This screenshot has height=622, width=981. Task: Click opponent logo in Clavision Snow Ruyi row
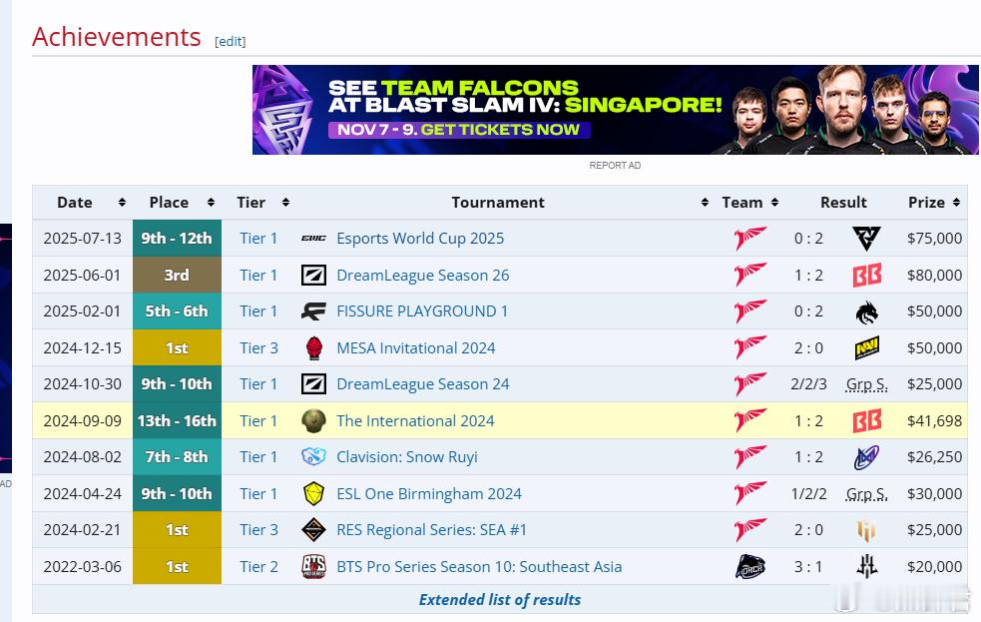point(866,457)
